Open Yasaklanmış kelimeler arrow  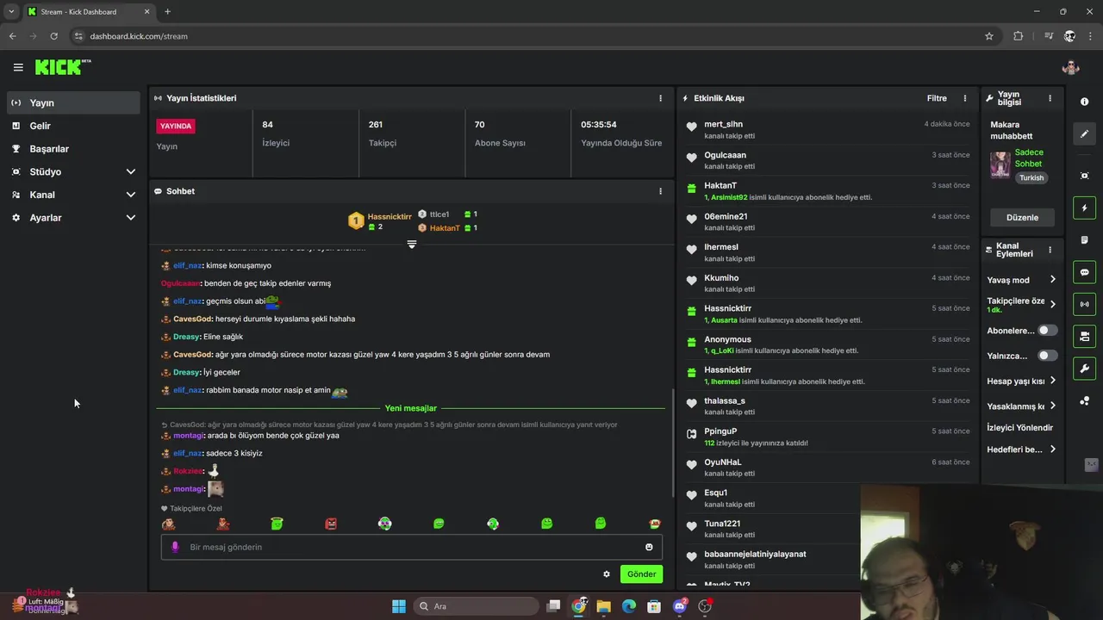pyautogui.click(x=1053, y=406)
